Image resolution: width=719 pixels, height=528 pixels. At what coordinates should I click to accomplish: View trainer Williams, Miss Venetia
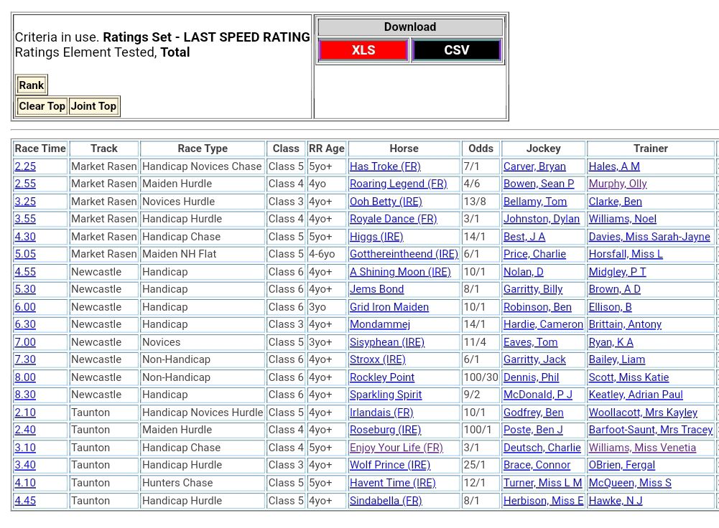pos(642,448)
